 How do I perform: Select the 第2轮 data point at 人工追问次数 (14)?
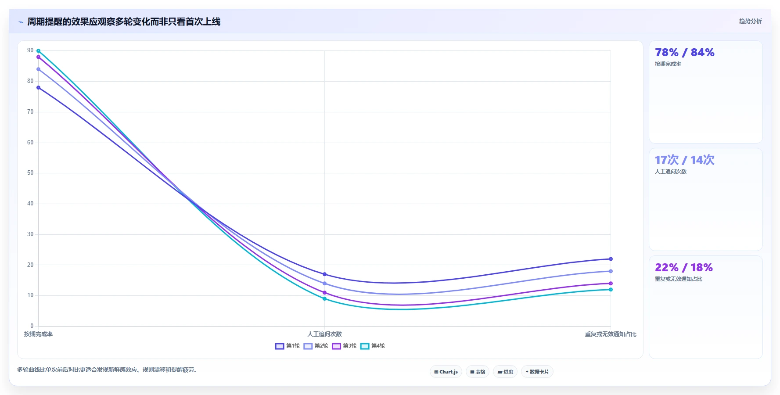[x=325, y=284]
